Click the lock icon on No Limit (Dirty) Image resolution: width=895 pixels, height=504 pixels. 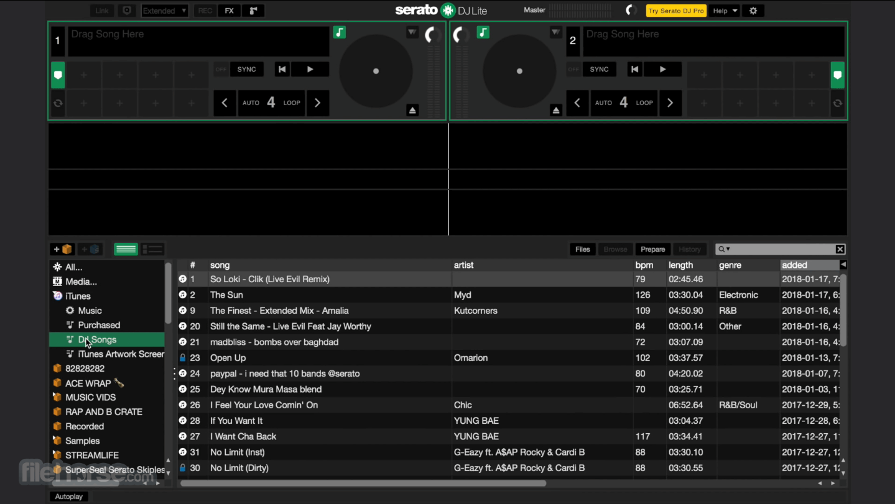(183, 467)
